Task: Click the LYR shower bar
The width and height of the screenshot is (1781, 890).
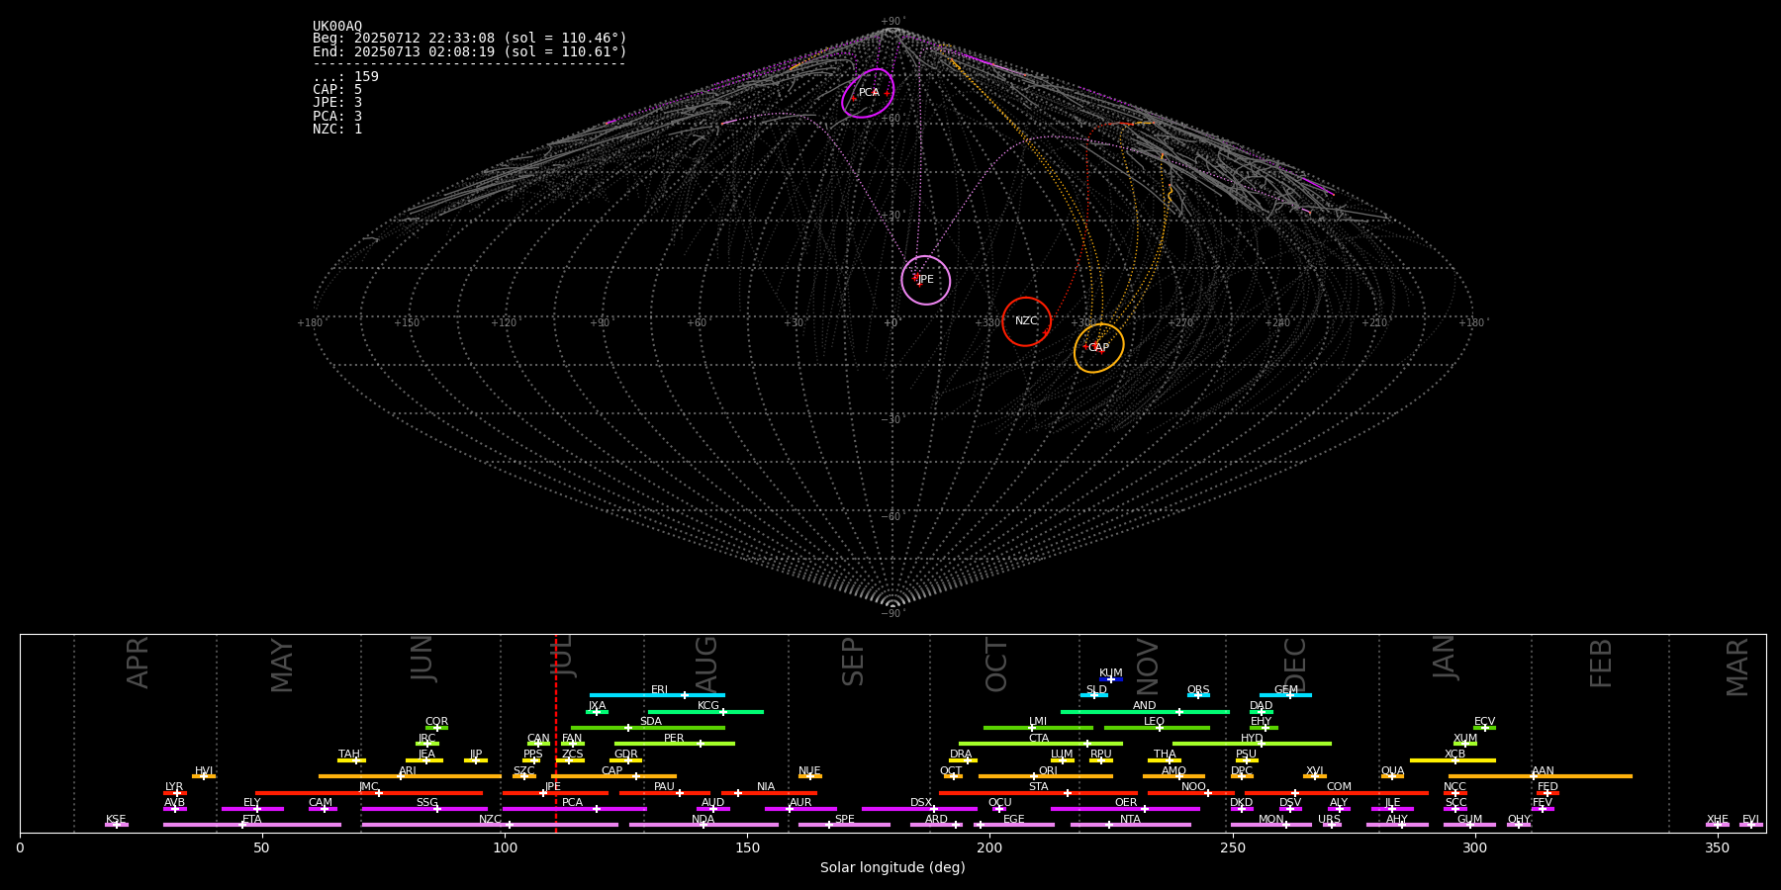Action: tap(175, 793)
